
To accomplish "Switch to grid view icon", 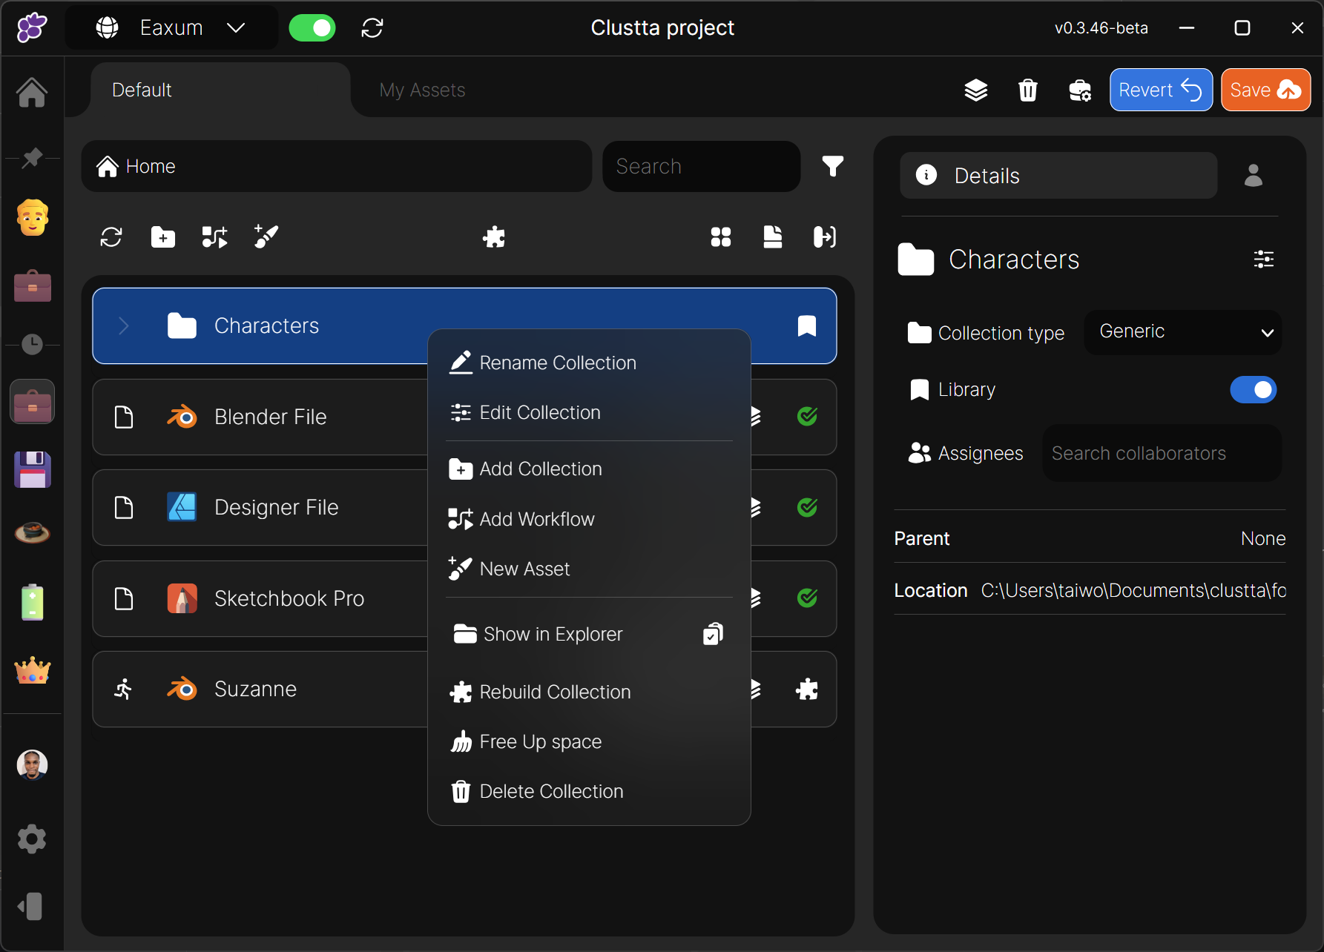I will (721, 237).
